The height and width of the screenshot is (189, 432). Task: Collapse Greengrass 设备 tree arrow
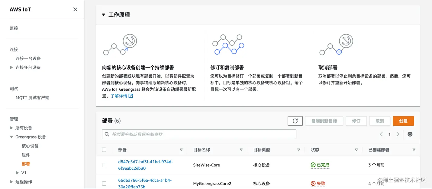pos(11,137)
